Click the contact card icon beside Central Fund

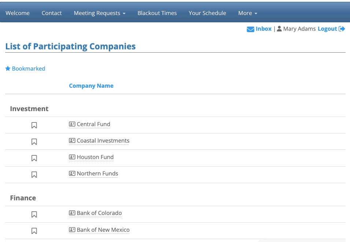[72, 124]
